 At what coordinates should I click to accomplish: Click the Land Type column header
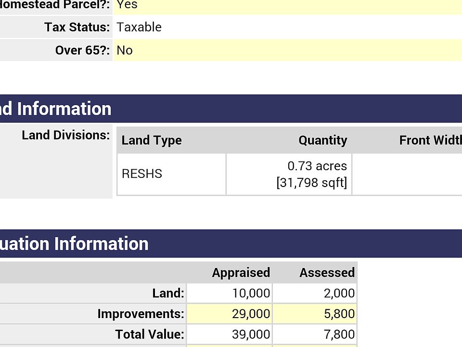click(152, 140)
